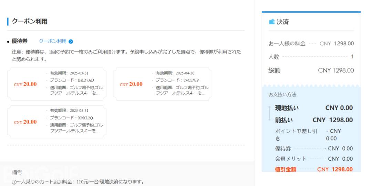Expand truncated 適用範囲 text on the BKD7AD coupon
Screen dimensions: 372x186
click(76, 90)
